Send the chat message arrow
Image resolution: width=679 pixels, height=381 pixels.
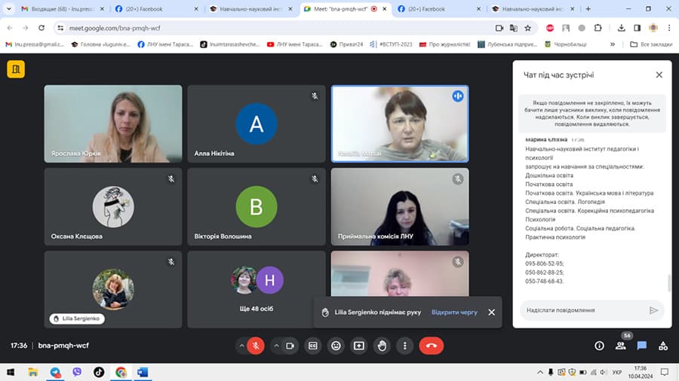[653, 310]
